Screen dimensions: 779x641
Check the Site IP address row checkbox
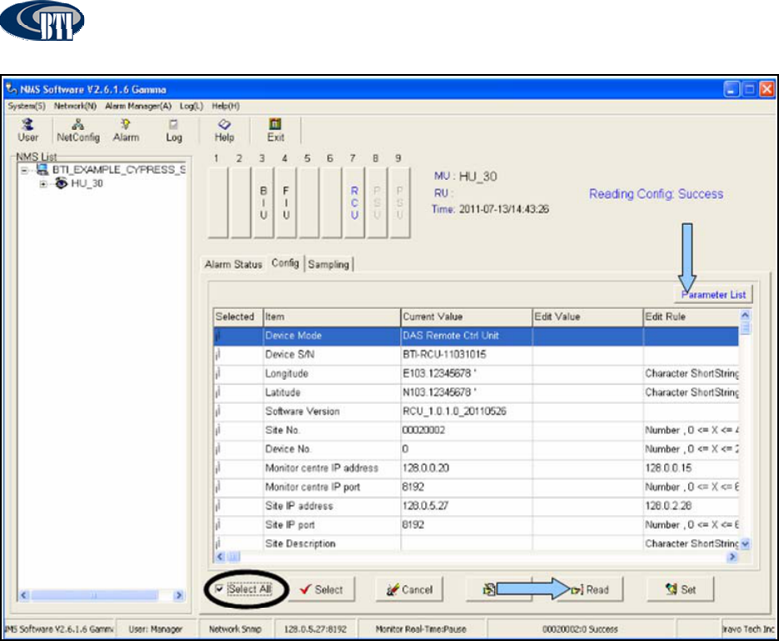(x=218, y=505)
